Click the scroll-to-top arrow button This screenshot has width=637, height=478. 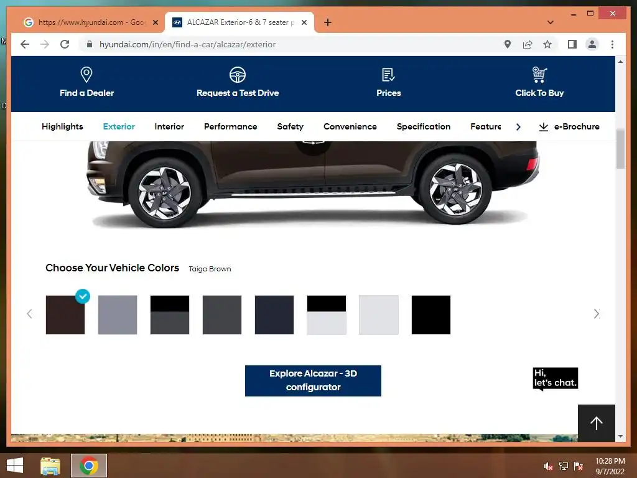[597, 423]
